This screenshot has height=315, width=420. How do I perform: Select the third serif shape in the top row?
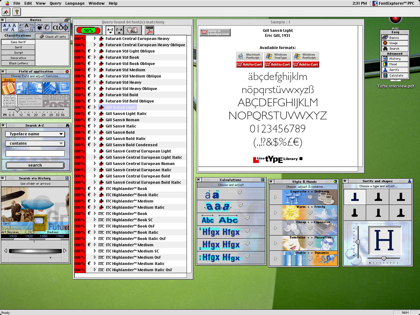401,197
